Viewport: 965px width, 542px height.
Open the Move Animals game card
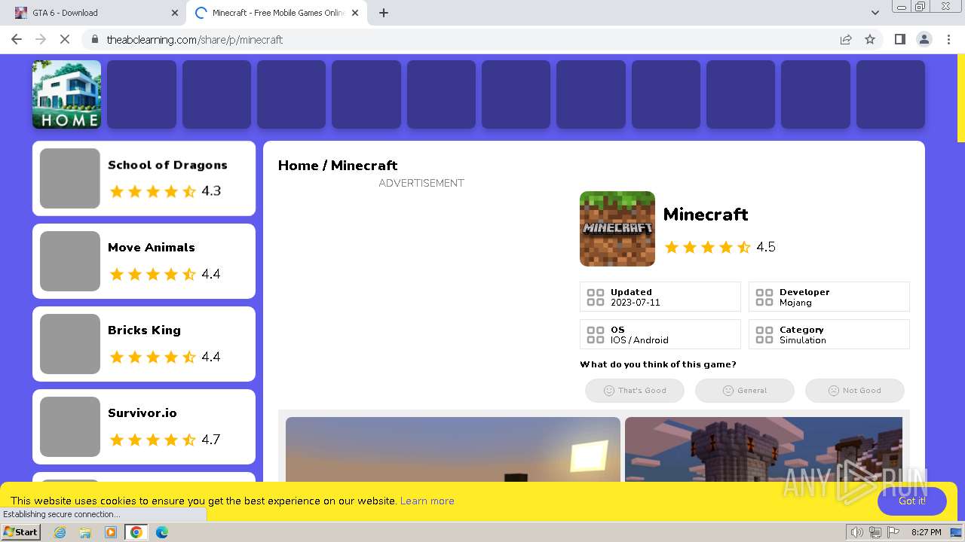click(x=144, y=261)
